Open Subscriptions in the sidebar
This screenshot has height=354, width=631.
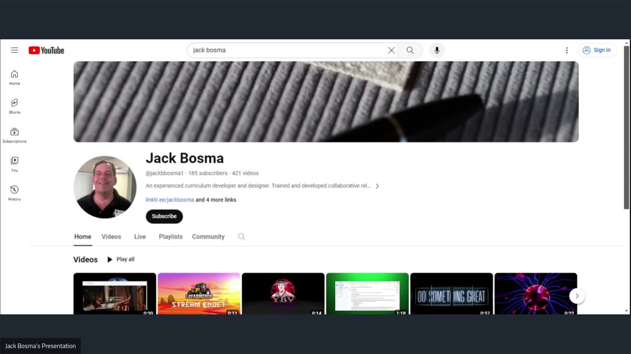tap(14, 135)
